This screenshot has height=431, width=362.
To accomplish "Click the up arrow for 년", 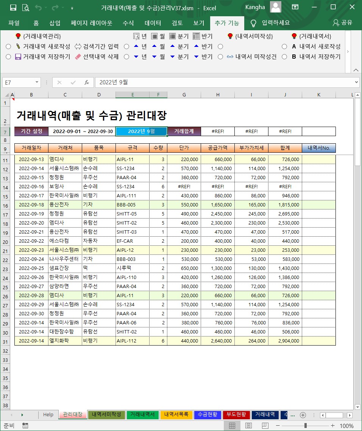I will [x=136, y=46].
